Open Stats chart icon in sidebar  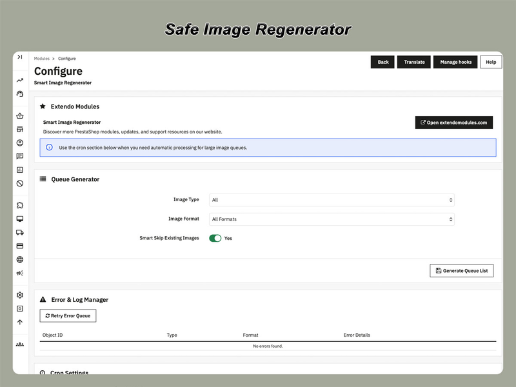click(x=20, y=170)
